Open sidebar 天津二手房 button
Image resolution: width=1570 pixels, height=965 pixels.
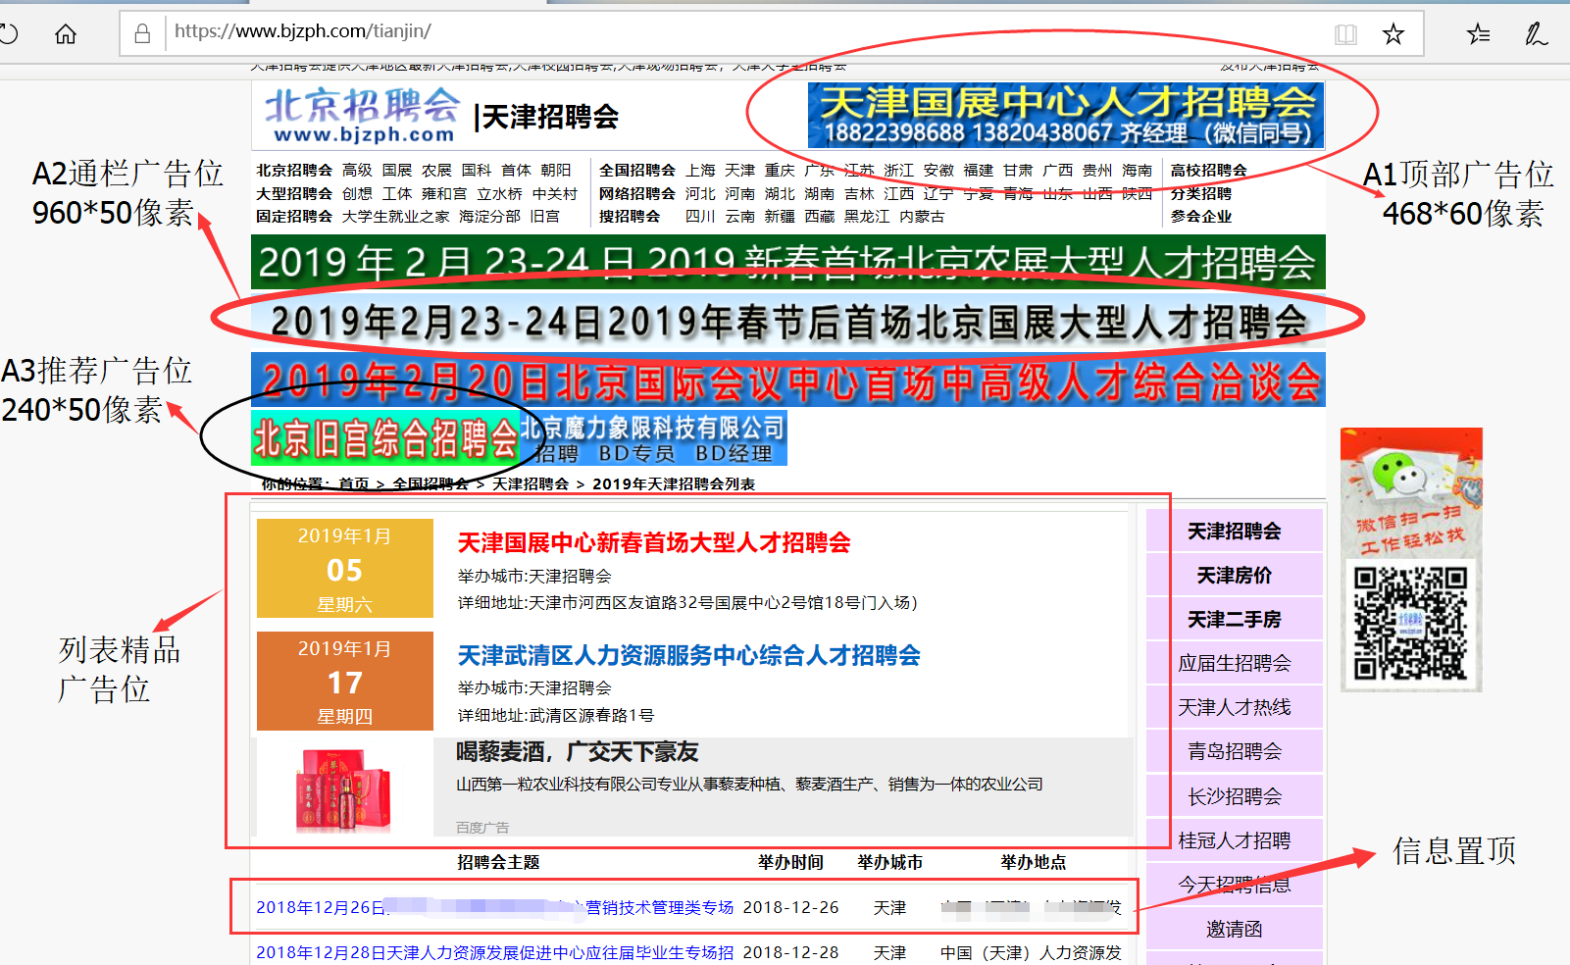coord(1235,619)
